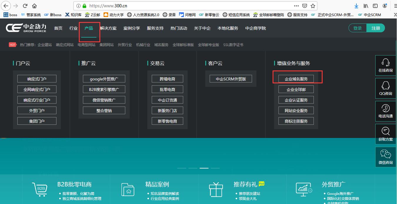Open the library bookshelf icon

click(x=366, y=6)
